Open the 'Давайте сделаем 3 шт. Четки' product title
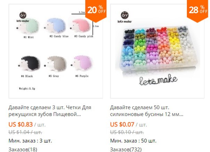This screenshot has width=210, height=152. click(50, 111)
